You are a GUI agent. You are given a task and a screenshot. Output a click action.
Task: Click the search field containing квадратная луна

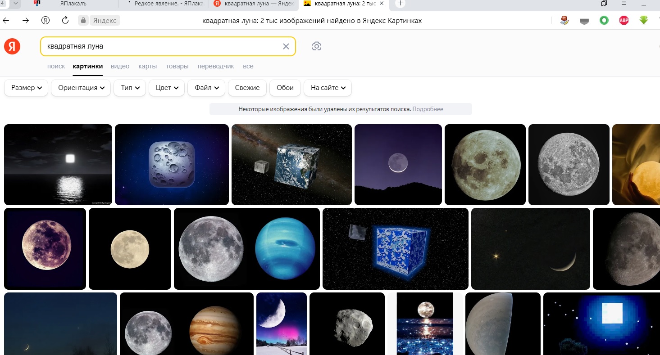[x=168, y=46]
